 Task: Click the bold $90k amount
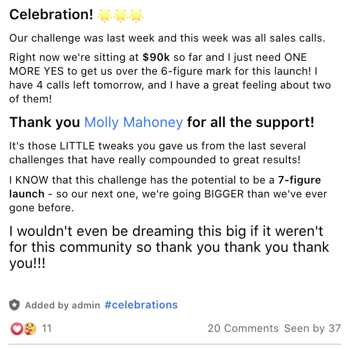click(x=156, y=57)
